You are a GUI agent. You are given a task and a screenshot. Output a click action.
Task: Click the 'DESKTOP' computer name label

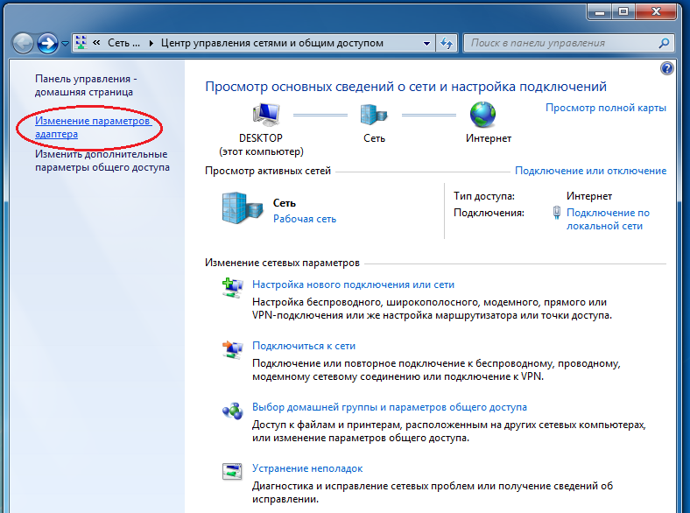tap(261, 138)
